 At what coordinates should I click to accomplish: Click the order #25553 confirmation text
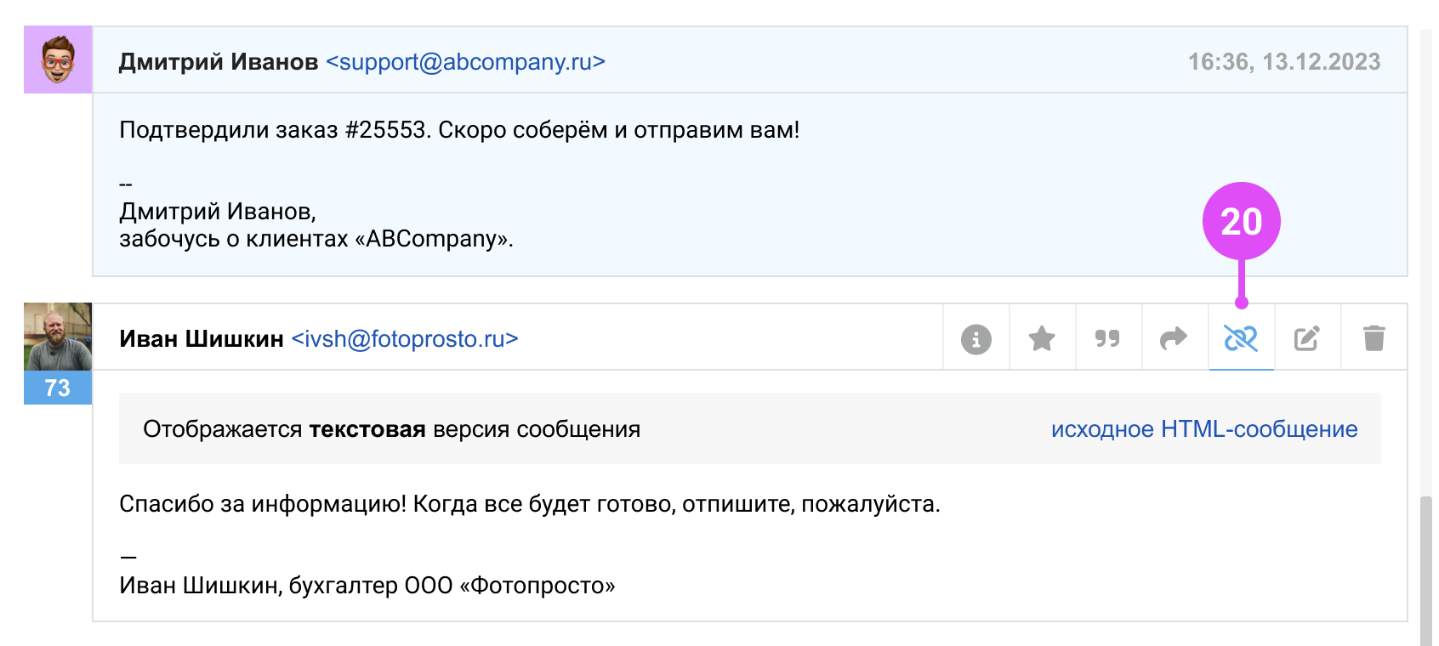(459, 130)
